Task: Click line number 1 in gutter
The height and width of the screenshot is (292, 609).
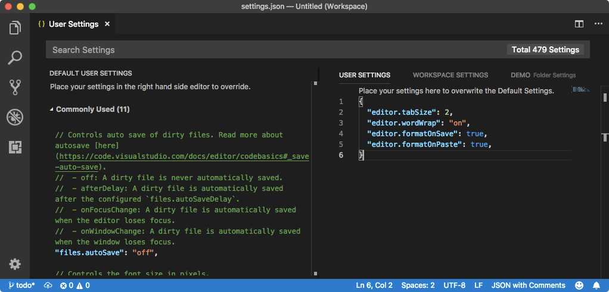Action: [341, 102]
